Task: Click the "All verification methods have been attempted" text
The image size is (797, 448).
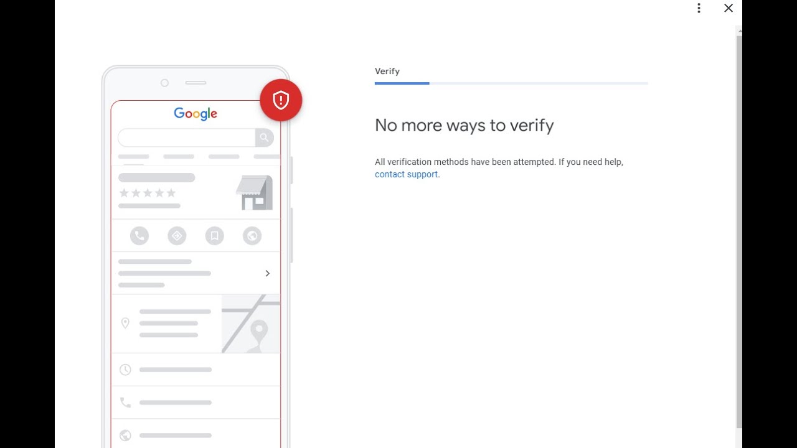Action: [465, 162]
